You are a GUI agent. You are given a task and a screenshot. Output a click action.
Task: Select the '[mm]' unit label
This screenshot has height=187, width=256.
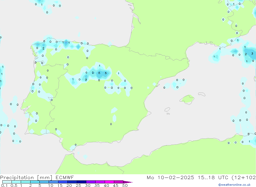(45, 178)
